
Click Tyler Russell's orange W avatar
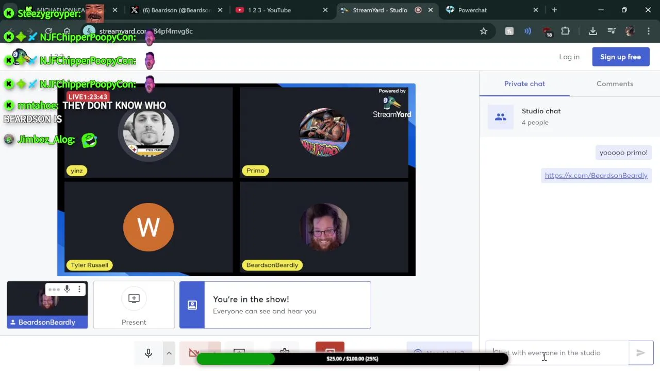(148, 227)
